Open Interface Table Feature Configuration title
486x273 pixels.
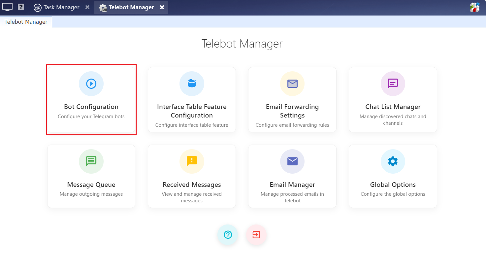tap(192, 111)
